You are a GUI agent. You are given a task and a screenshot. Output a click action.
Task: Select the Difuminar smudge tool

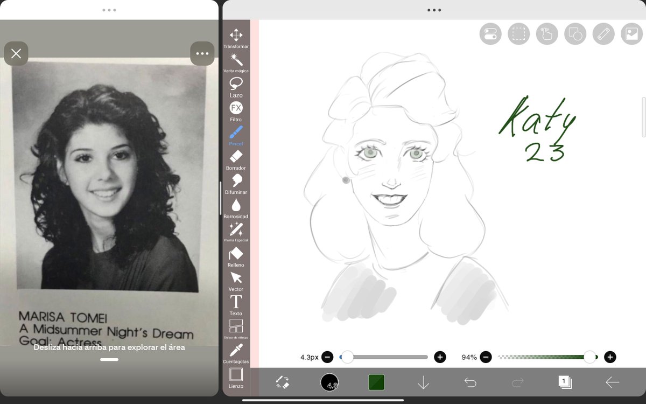click(236, 184)
